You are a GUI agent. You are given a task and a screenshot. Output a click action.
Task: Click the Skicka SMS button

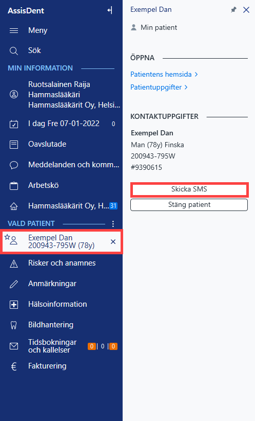189,189
